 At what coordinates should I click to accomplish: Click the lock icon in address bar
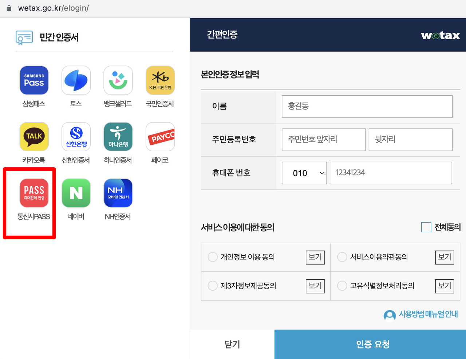9,8
